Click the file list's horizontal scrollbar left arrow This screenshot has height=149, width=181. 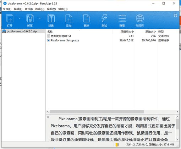pos(48,111)
